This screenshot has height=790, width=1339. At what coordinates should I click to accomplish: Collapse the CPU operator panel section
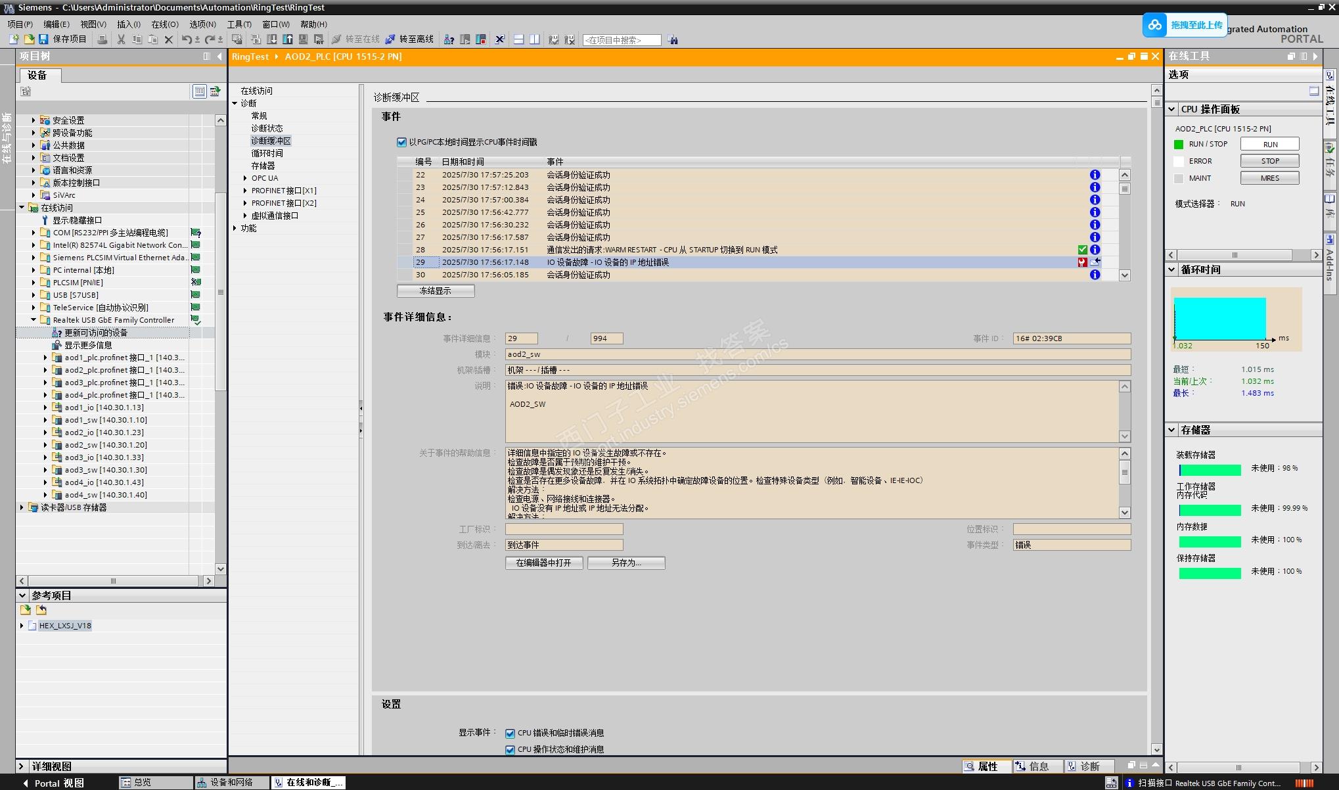click(1172, 109)
